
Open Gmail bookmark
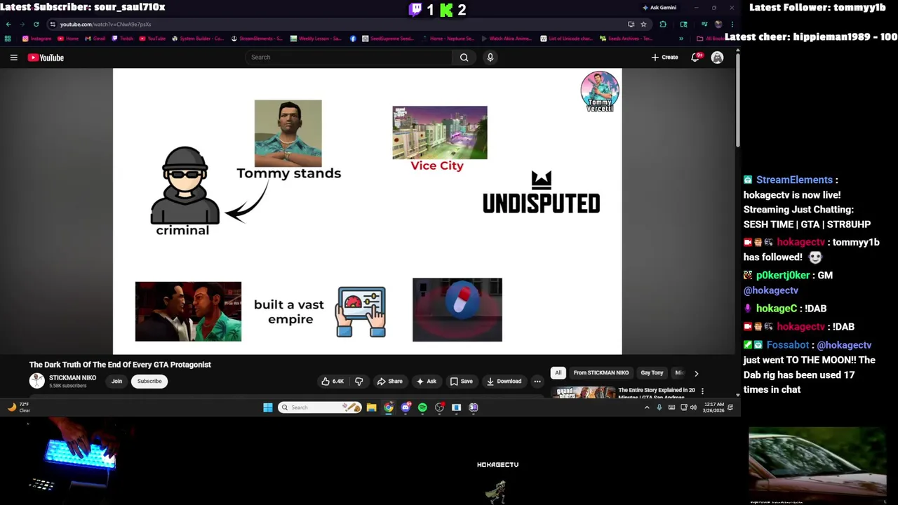[95, 39]
